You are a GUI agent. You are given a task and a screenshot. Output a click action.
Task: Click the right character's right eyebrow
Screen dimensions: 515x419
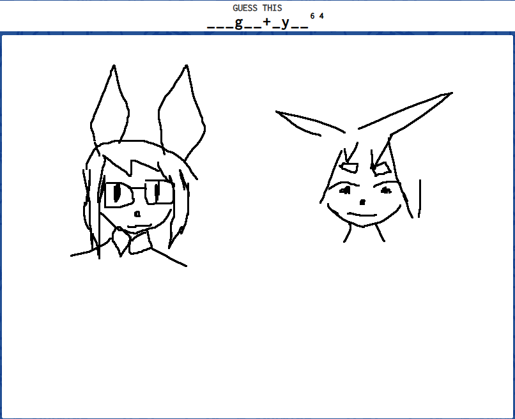381,167
